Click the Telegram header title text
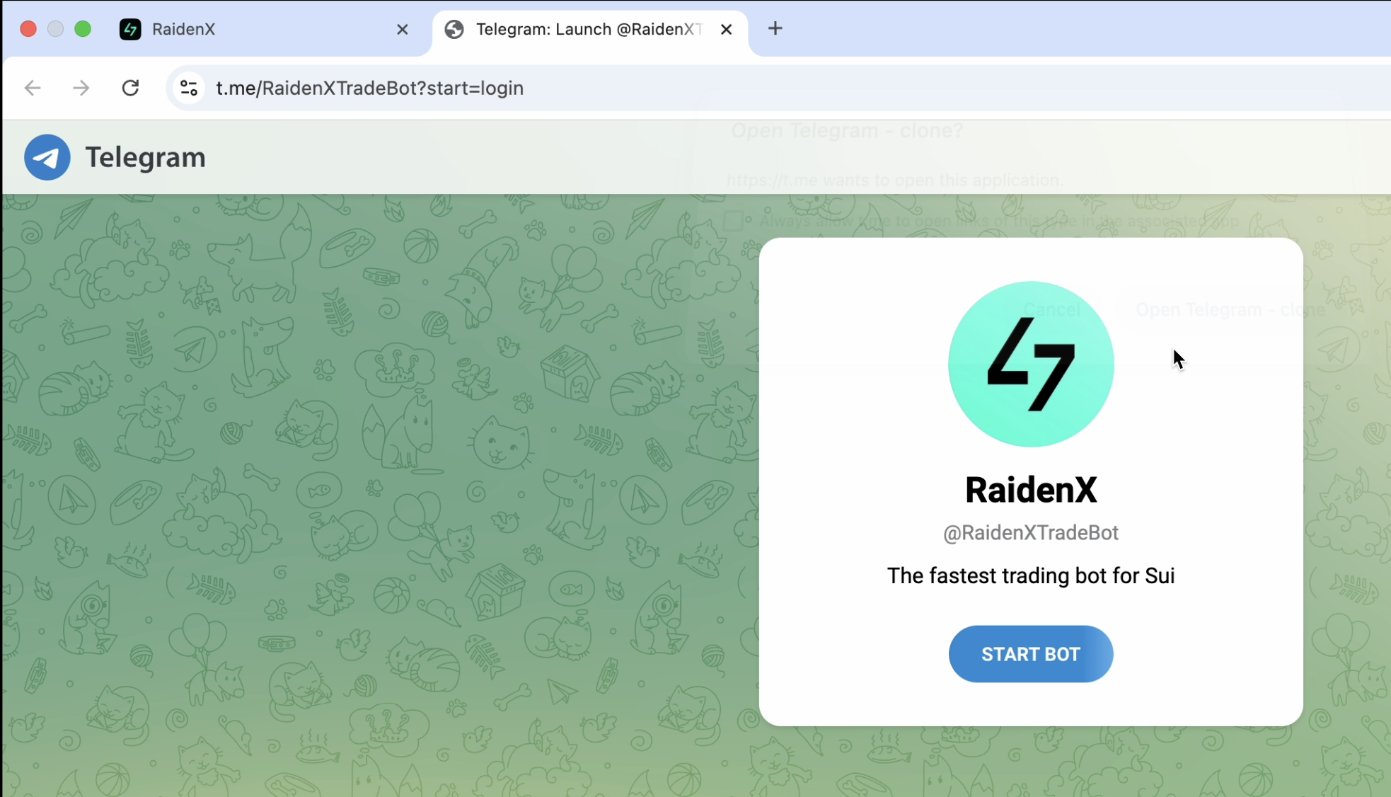1391x797 pixels. [145, 157]
